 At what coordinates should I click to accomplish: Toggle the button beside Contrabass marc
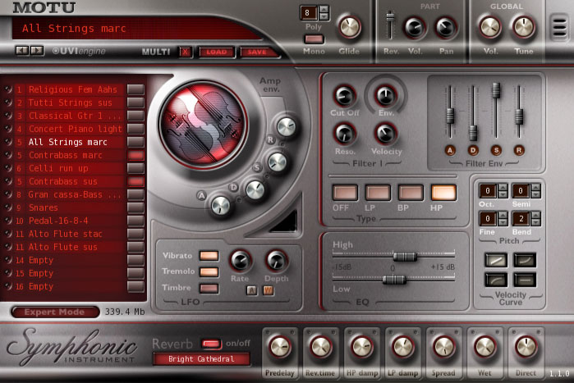point(135,155)
